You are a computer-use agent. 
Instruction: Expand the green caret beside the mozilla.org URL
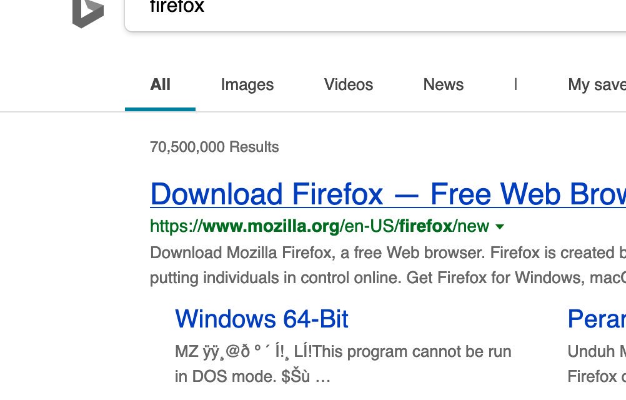(x=499, y=227)
